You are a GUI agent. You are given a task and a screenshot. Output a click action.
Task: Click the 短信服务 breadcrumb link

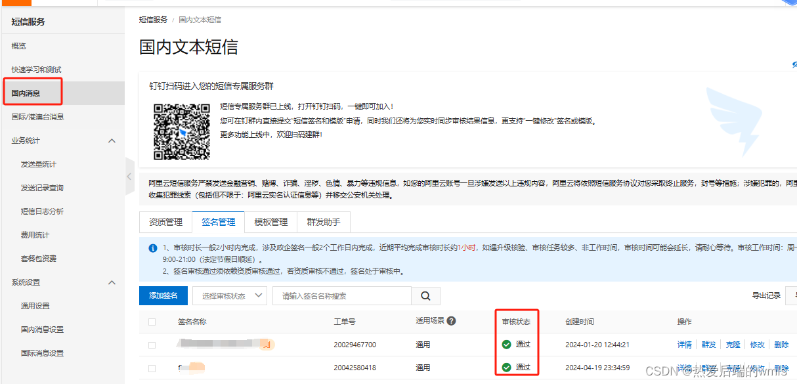tap(153, 20)
